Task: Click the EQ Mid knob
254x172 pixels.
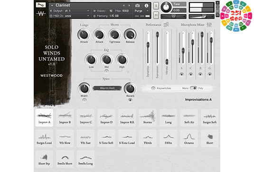Action: (x=107, y=60)
